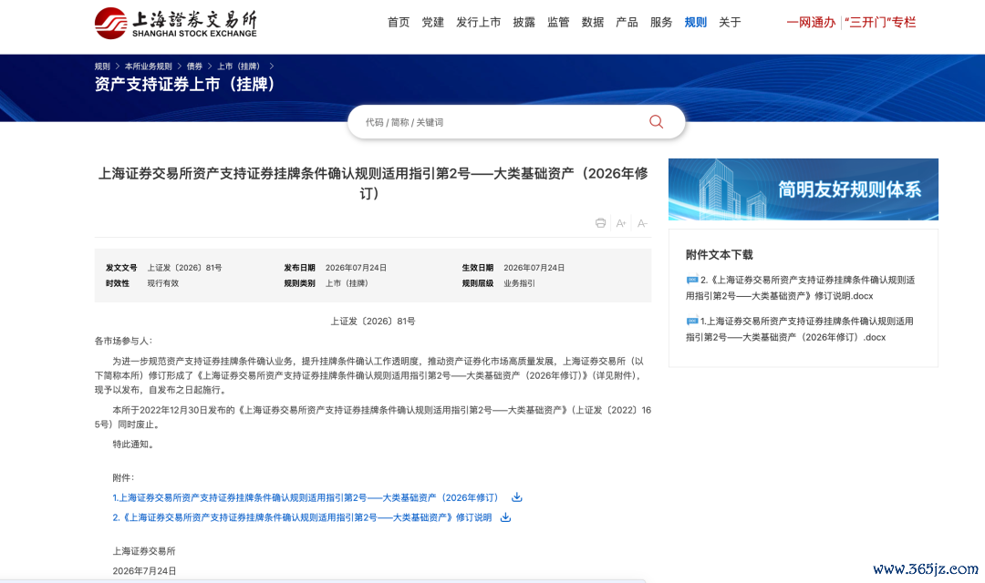985x583 pixels.
Task: Go to 债券 in the breadcrumb
Action: [195, 66]
